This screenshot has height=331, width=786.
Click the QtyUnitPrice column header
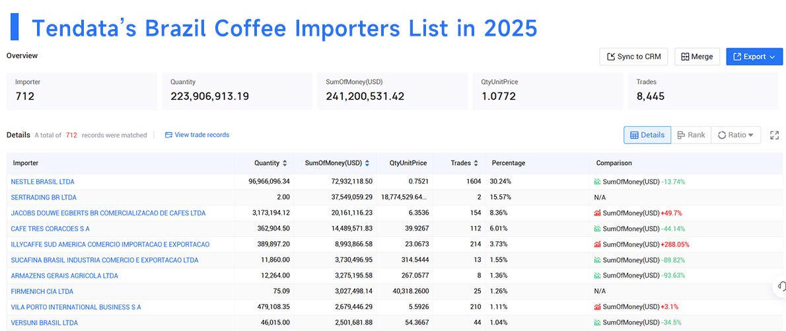tap(408, 163)
